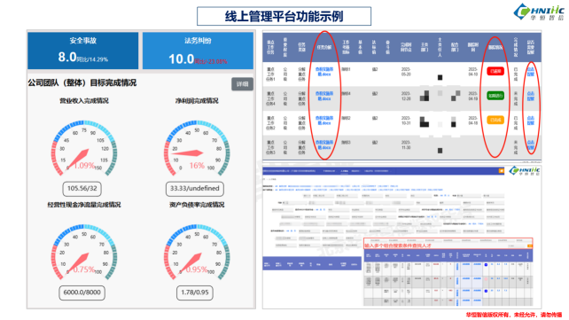Viewport: 569px width, 320px height.
Task: Click the 资产负债率 gauge showing 0.95%
Action: click(x=197, y=253)
